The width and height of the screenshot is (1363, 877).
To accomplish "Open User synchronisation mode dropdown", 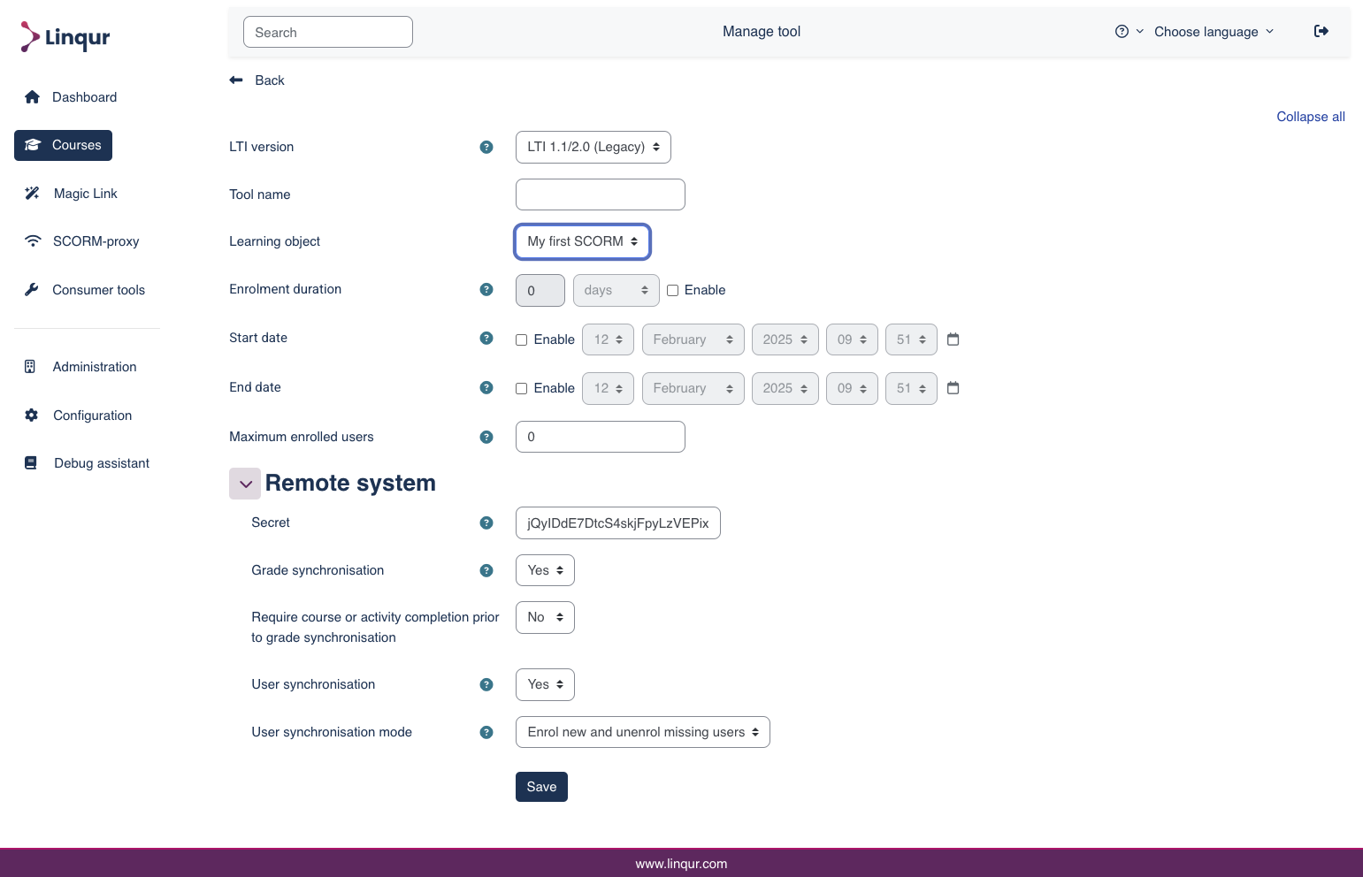I will click(643, 732).
